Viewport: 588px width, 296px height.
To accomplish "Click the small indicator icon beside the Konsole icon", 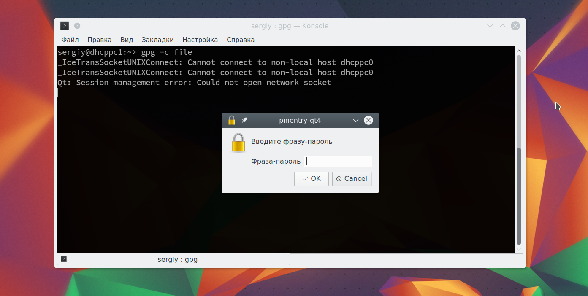I will [77, 26].
